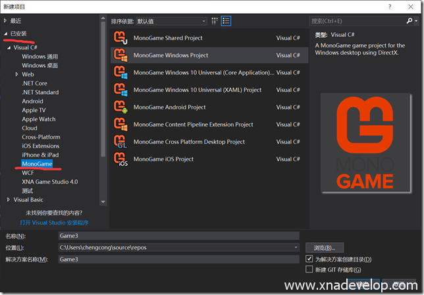Select the MonoGame Shared Project icon
Screen dimensions: 424x295
point(120,38)
